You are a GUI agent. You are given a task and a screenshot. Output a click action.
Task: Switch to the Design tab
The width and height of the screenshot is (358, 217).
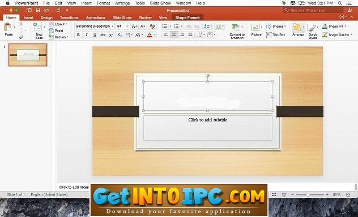click(x=46, y=18)
